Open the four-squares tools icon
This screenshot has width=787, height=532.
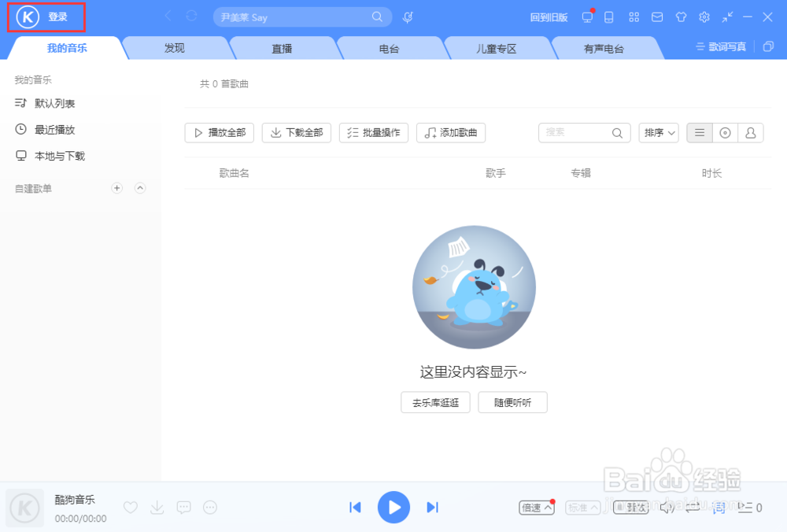coord(634,17)
